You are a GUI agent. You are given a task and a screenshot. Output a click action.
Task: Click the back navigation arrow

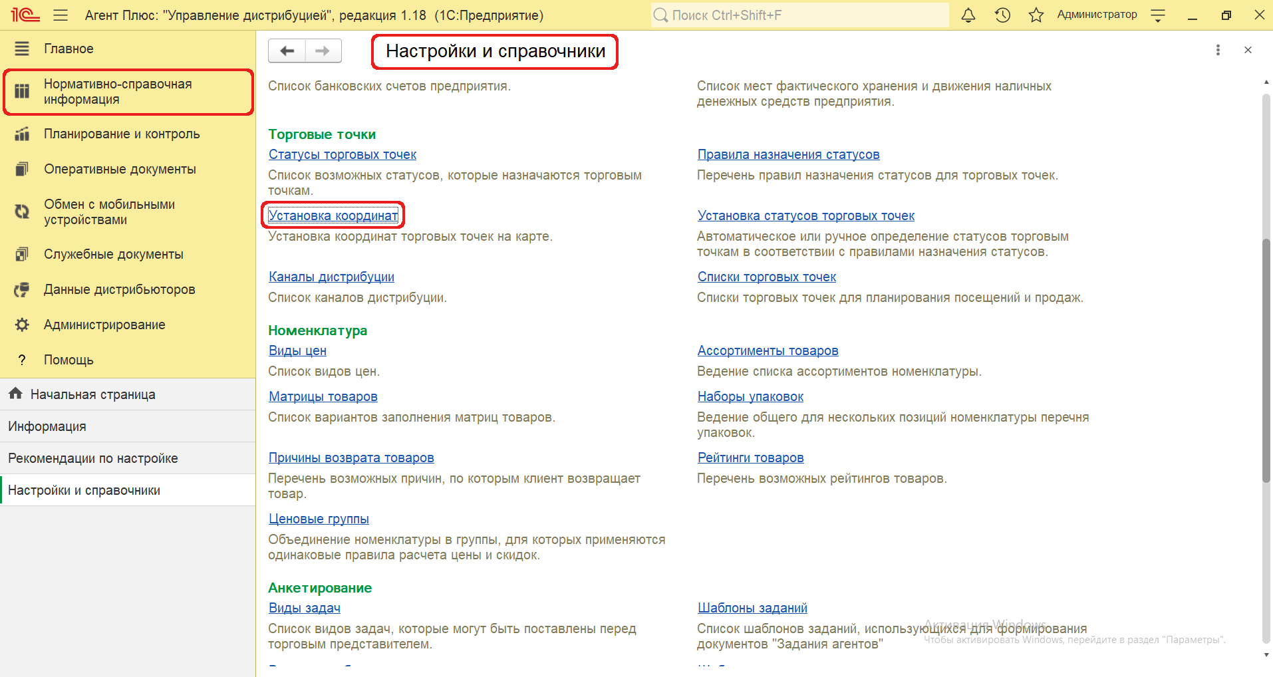click(287, 51)
